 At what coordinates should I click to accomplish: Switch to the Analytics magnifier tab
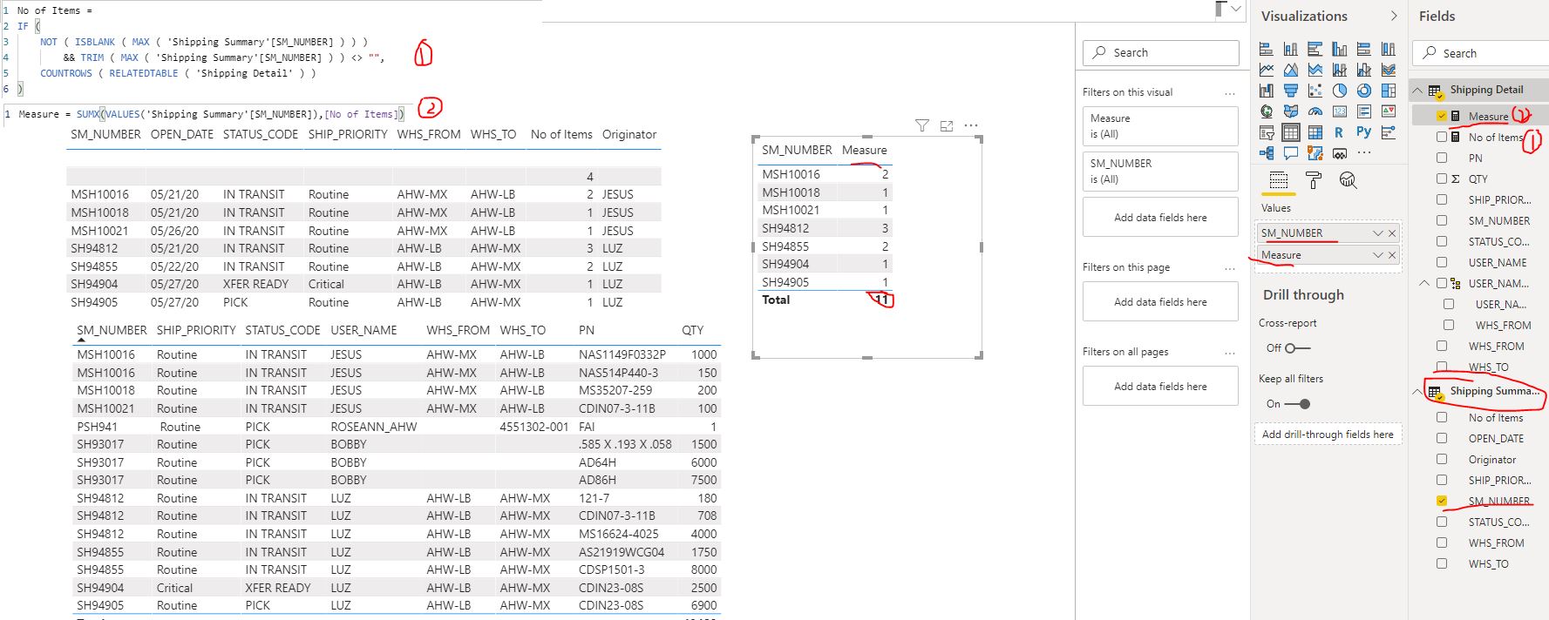pos(1349,181)
